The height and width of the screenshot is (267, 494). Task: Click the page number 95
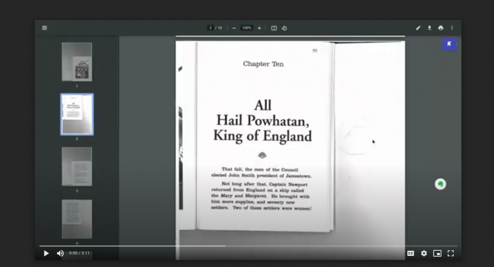coord(315,51)
